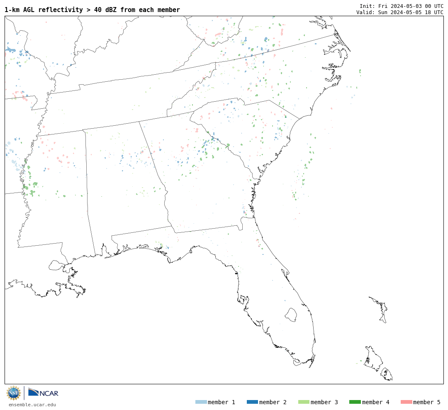This screenshot has height=410, width=448.
Task: Click the NCAR logo
Action: (x=43, y=392)
